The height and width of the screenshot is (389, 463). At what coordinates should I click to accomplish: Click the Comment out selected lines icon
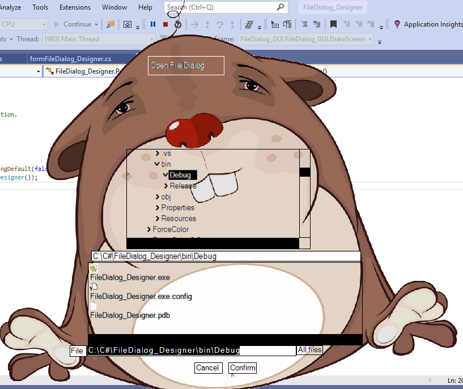(x=317, y=24)
